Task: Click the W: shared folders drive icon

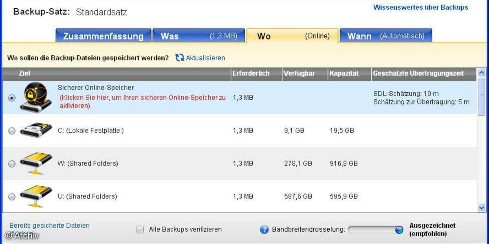Action: tap(36, 163)
